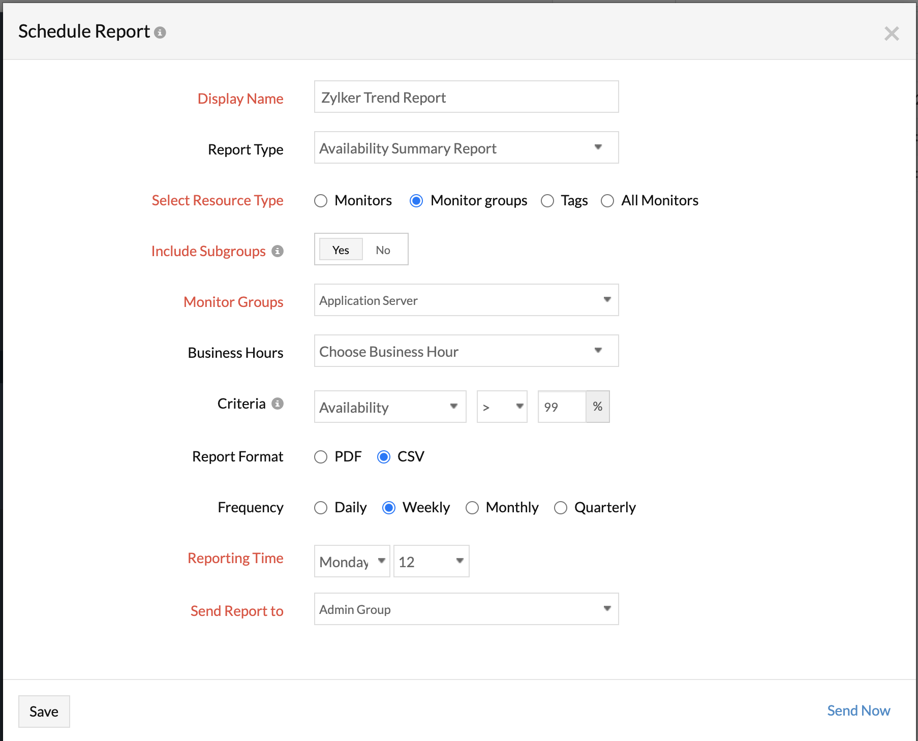Click the info icon beside Schedule Report title
918x741 pixels.
coord(160,33)
